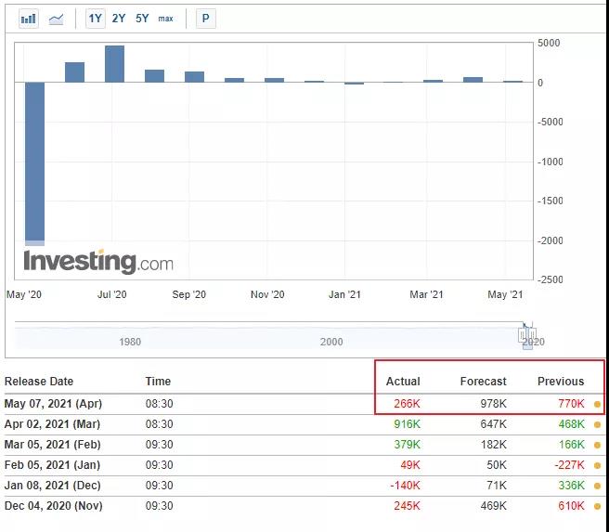Screen dimensions: 609x532
Task: Select the 1Y time range
Action: (96, 19)
